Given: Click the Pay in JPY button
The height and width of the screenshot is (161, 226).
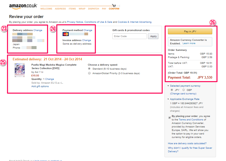Looking at the screenshot, I should click(x=190, y=31).
